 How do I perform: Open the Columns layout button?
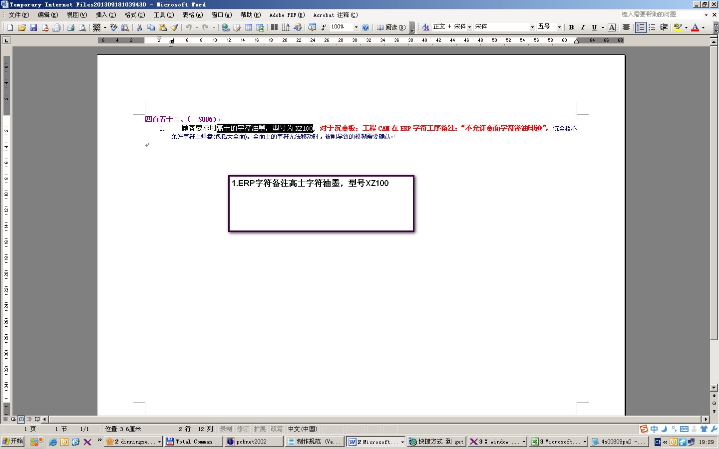pos(274,27)
